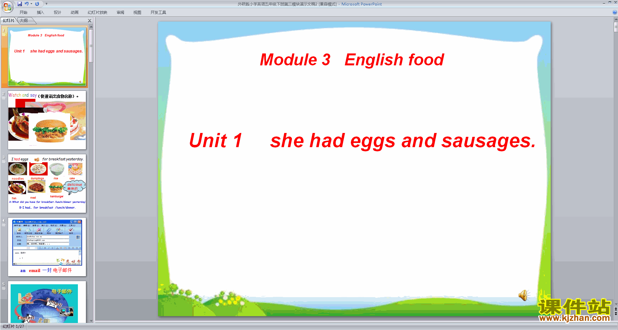Image resolution: width=618 pixels, height=330 pixels.
Task: Click main editor scrollbar down arrow
Action: 616,304
